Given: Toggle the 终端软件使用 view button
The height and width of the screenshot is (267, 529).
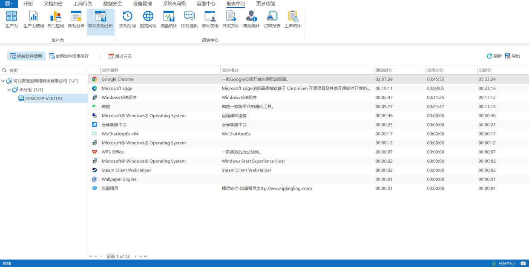Looking at the screenshot, I should [26, 56].
